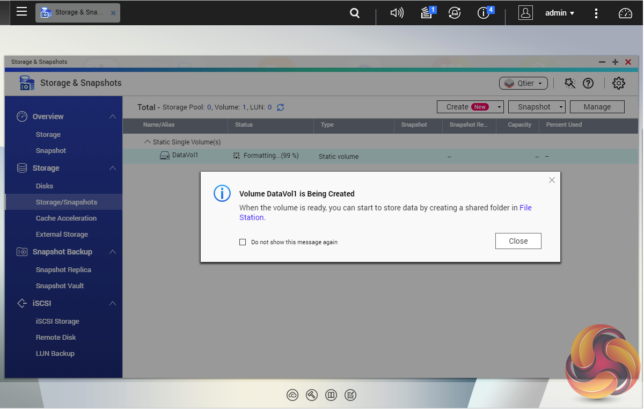Close the Storage & Snapshots taskbar tab
The width and height of the screenshot is (644, 409).
pyautogui.click(x=113, y=13)
